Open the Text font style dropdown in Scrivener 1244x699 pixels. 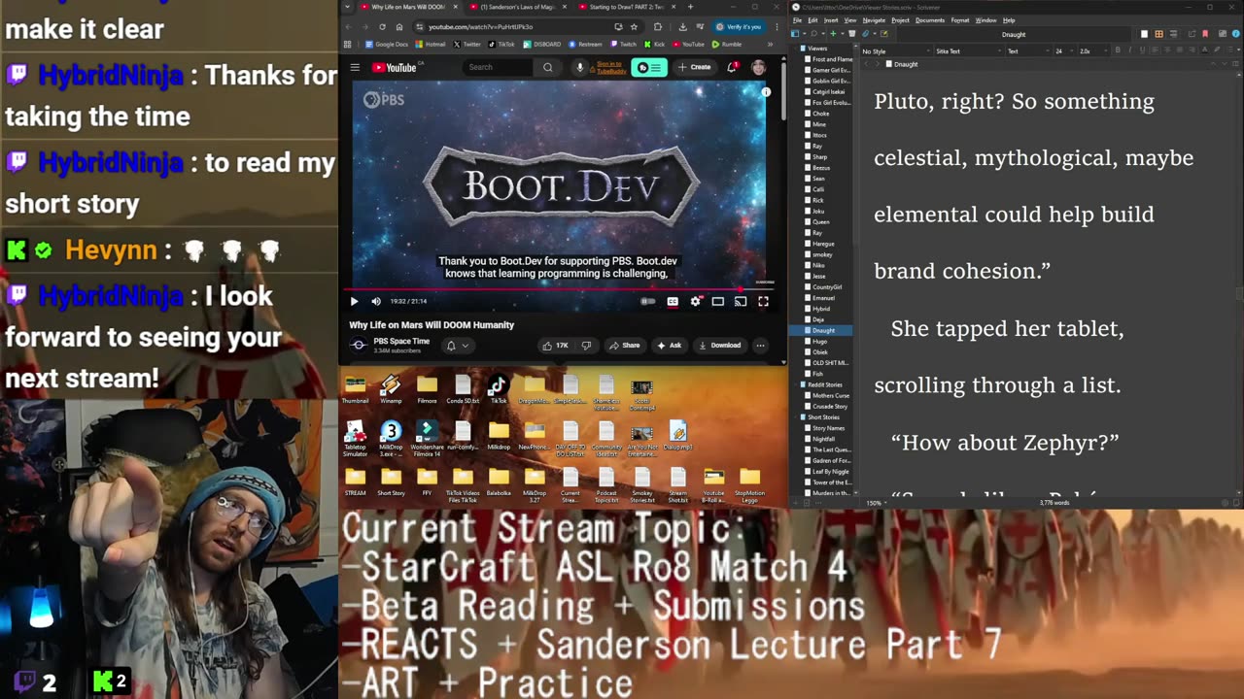point(1027,51)
